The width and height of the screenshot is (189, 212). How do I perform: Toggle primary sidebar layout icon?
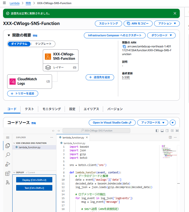click(x=157, y=131)
